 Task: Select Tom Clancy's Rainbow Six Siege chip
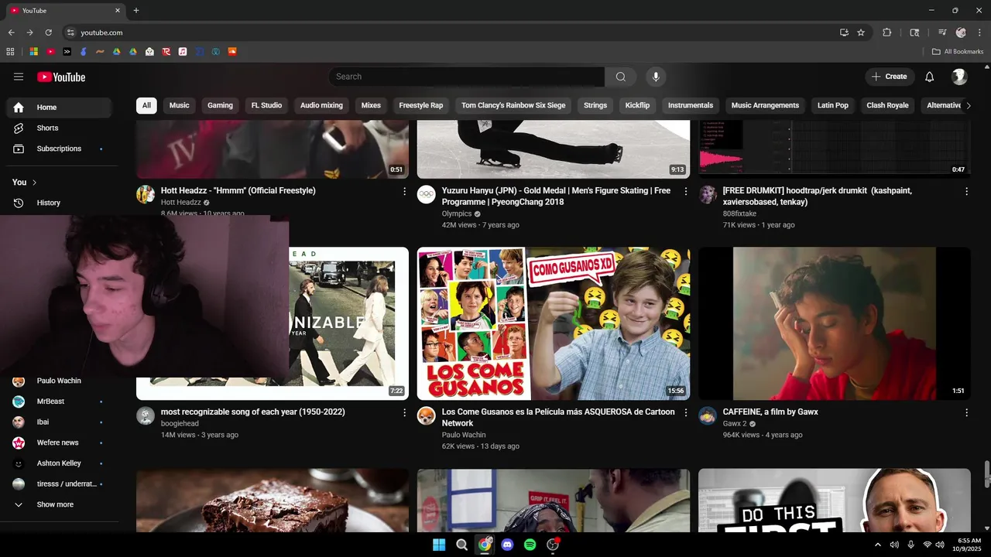pos(513,105)
